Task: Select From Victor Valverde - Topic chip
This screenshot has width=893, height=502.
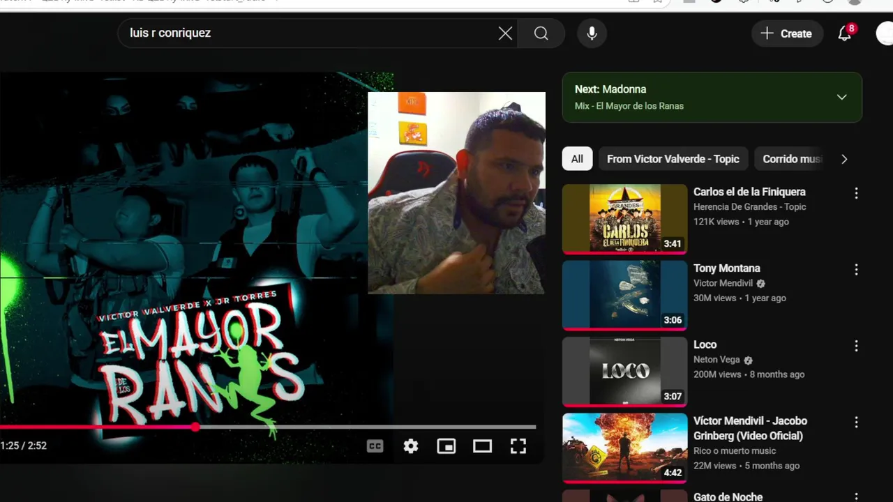Action: click(673, 159)
